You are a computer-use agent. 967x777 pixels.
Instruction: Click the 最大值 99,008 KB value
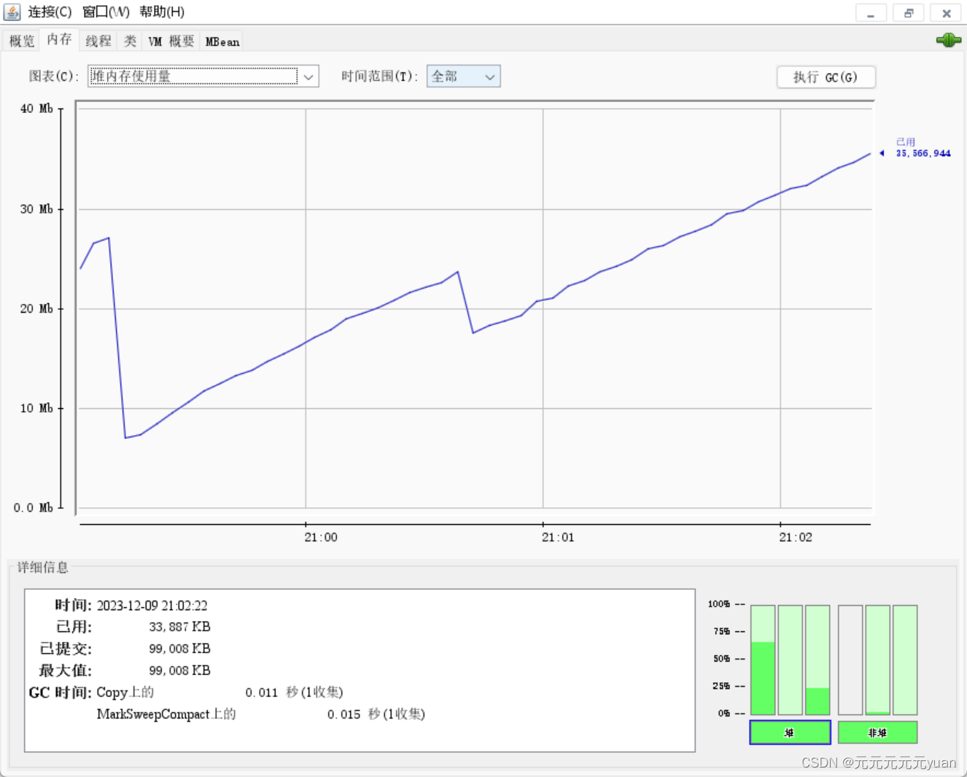pos(179,671)
